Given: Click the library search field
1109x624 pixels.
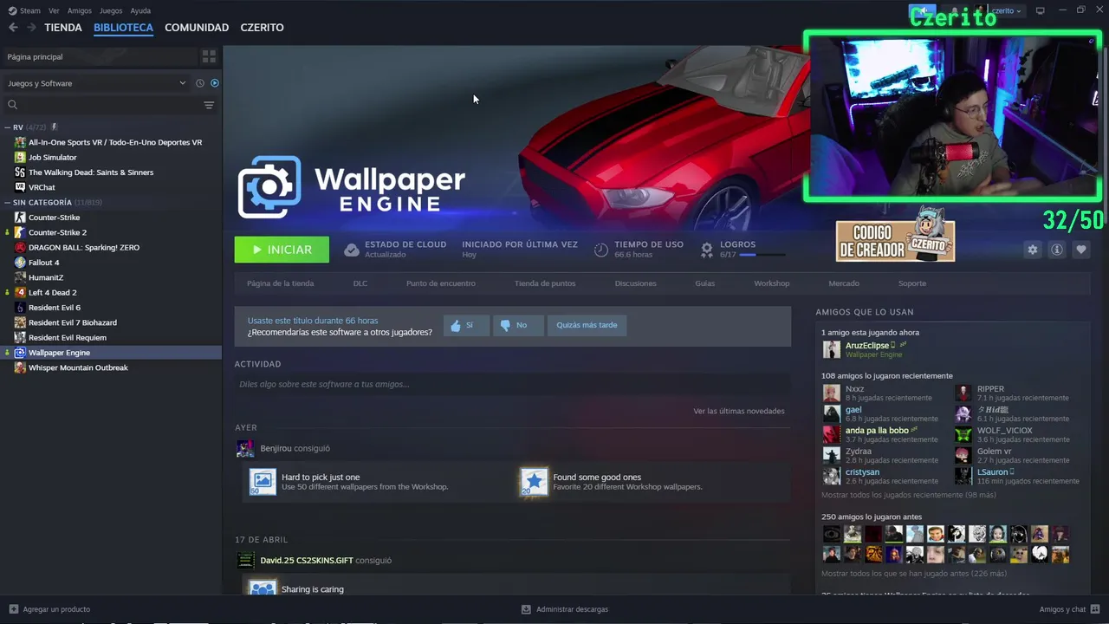Looking at the screenshot, I should coord(102,105).
